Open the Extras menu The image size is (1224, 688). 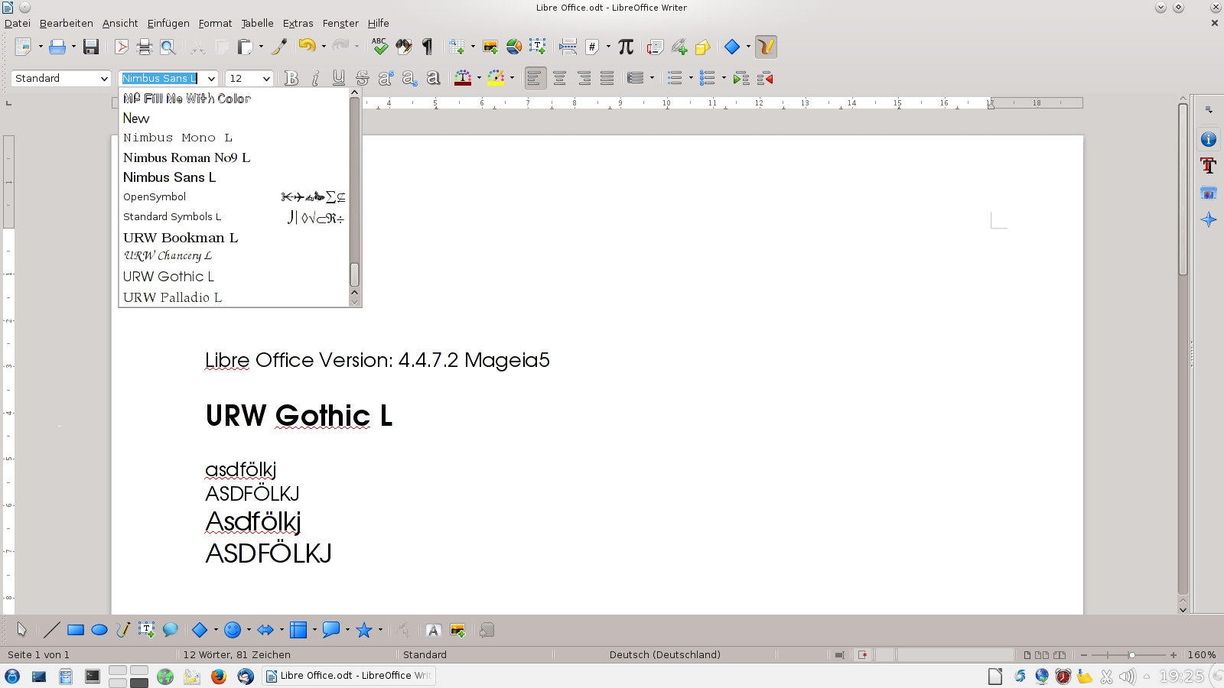tap(298, 23)
